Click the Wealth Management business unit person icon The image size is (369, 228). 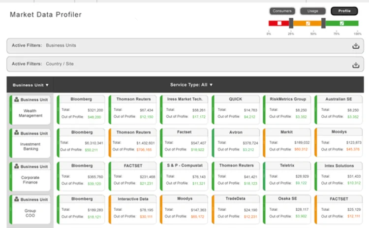pyautogui.click(x=16, y=99)
